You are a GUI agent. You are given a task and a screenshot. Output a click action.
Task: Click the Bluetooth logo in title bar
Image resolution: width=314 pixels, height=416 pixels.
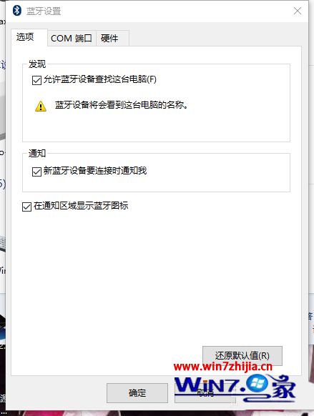pyautogui.click(x=17, y=11)
